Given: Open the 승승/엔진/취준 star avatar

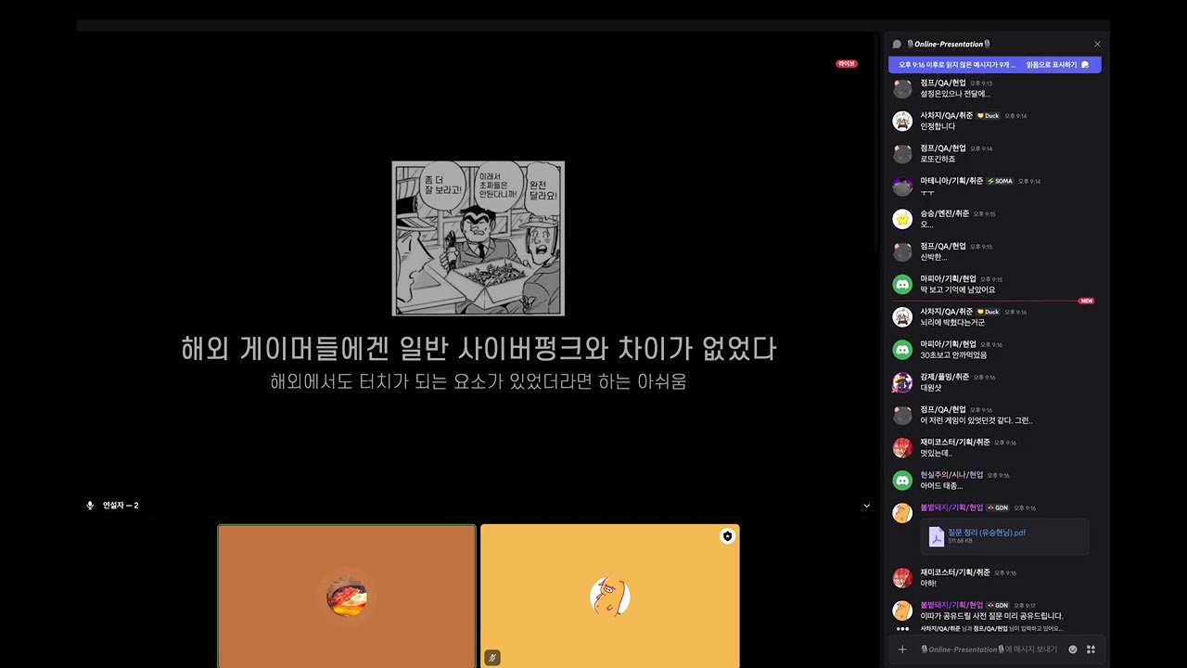Looking at the screenshot, I should click(x=902, y=219).
